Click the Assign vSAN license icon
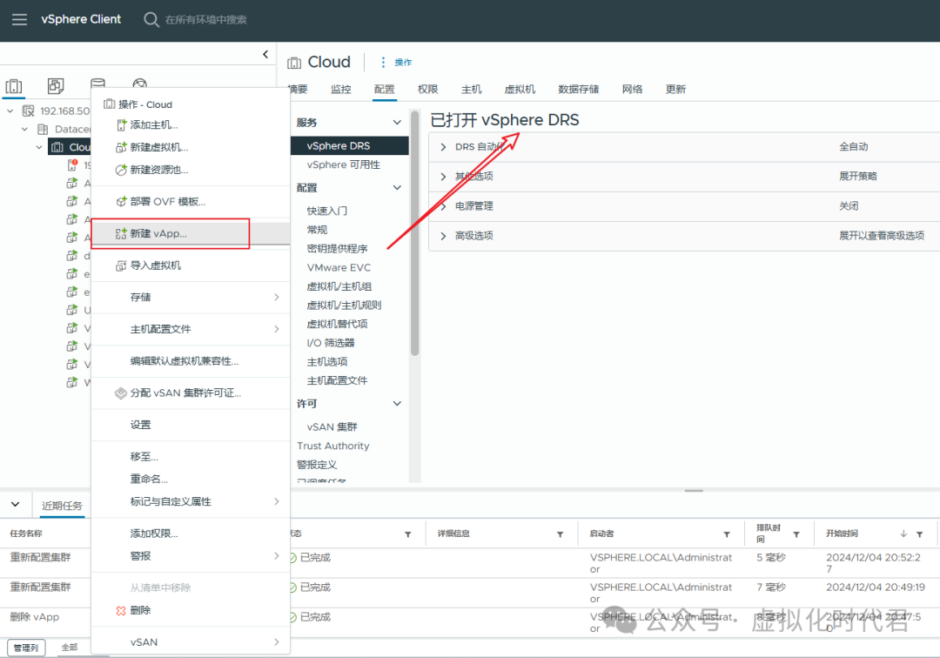The width and height of the screenshot is (940, 658). click(x=121, y=393)
